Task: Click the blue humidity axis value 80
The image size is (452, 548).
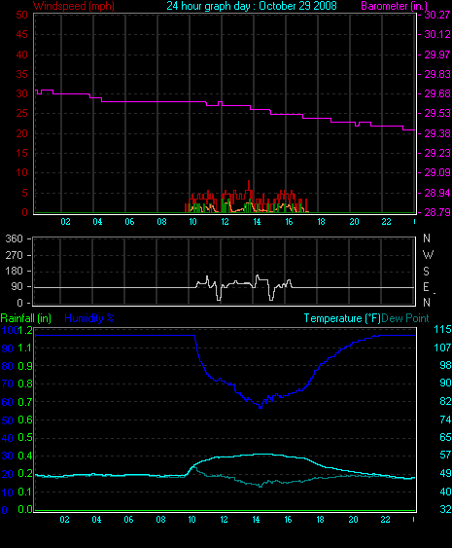Action: pos(8,366)
